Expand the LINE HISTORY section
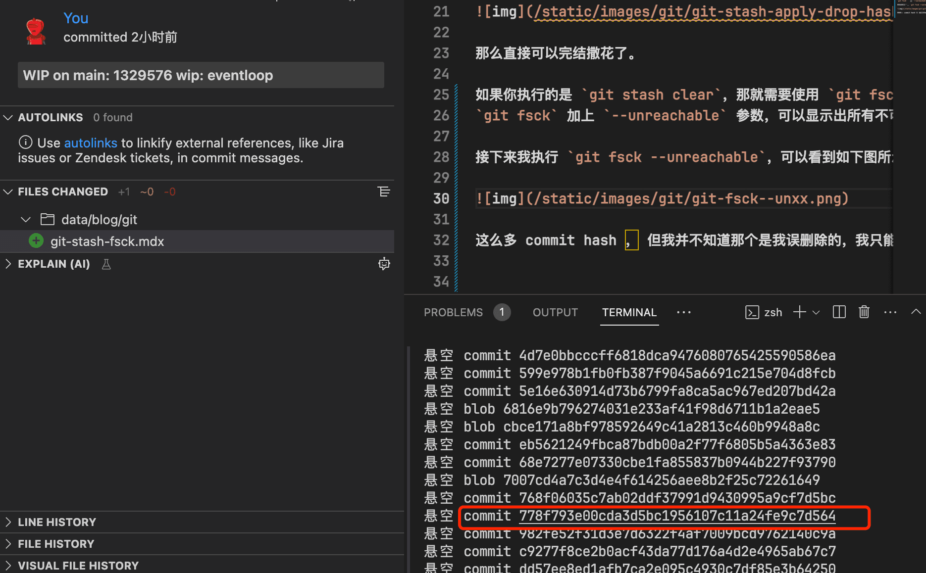The image size is (926, 573). coord(8,522)
